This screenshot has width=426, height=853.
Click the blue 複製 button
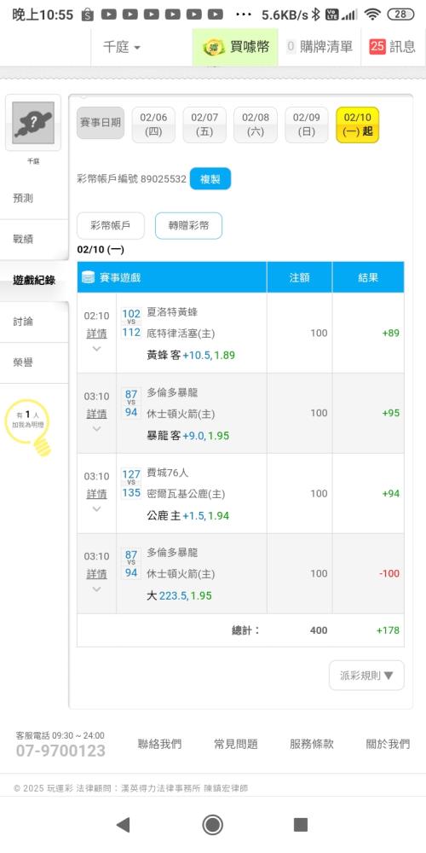click(x=210, y=178)
